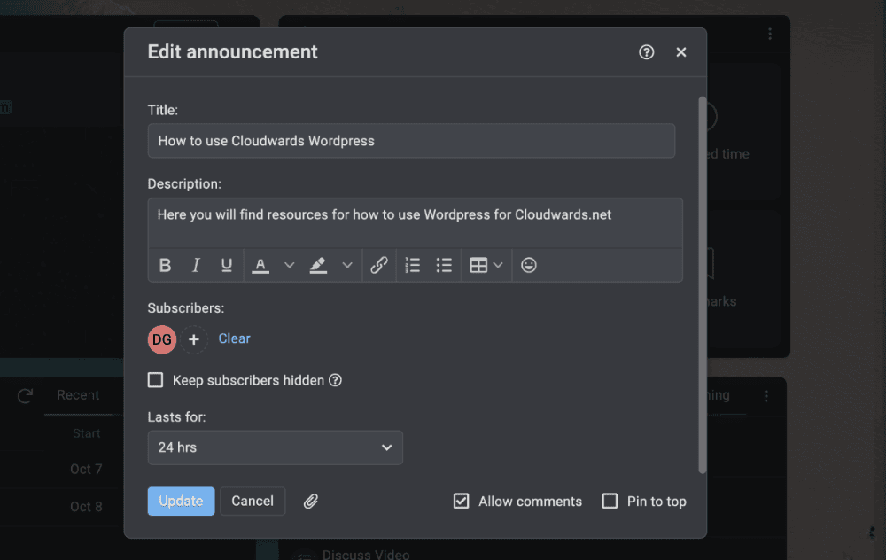Insert a bulleted list
The width and height of the screenshot is (886, 560).
click(x=444, y=265)
